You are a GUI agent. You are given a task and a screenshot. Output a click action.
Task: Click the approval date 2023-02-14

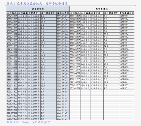coord(62,19)
